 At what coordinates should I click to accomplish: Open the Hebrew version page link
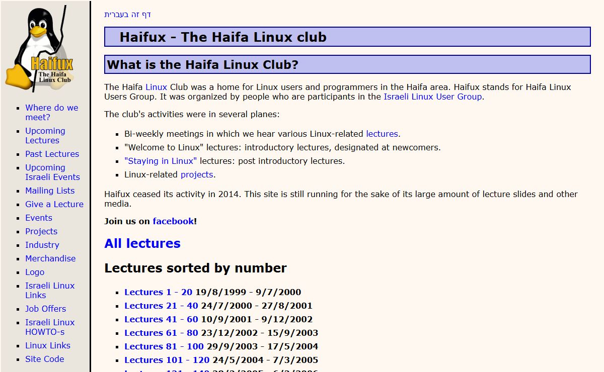click(x=127, y=14)
